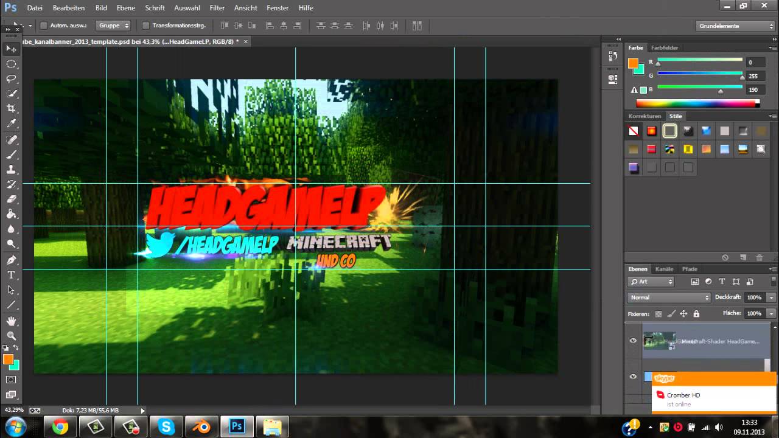Enable the Autom. ausw. checkbox
This screenshot has height=438, width=779.
[x=43, y=26]
